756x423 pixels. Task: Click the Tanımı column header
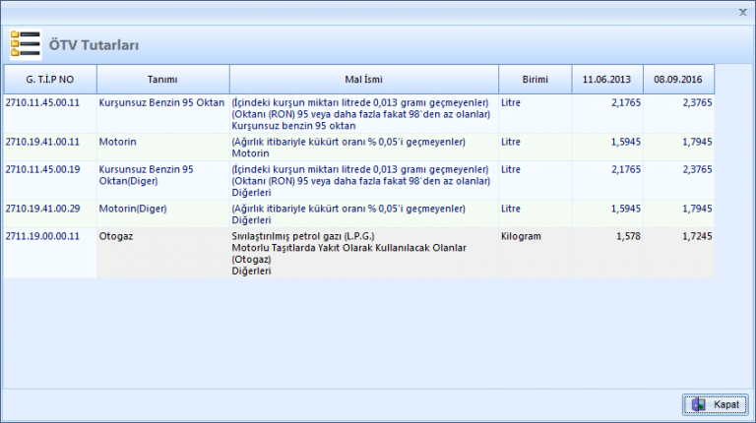pos(162,79)
